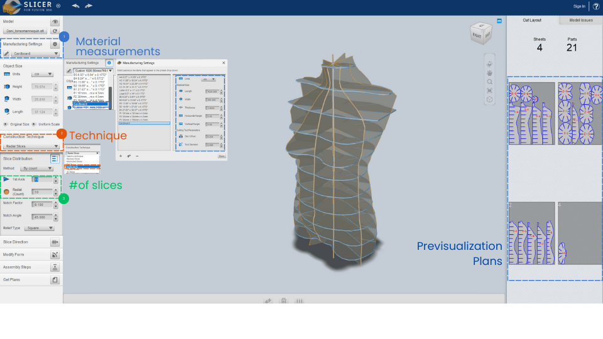
Task: Click the model reload icon button
Action: [x=55, y=30]
